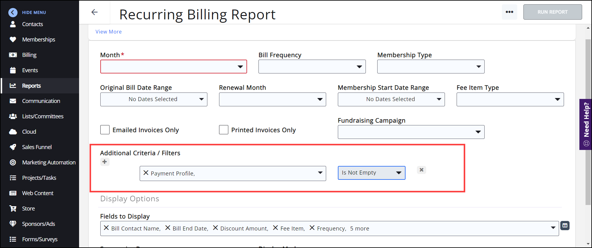Open the Need Help side tab

pos(586,124)
